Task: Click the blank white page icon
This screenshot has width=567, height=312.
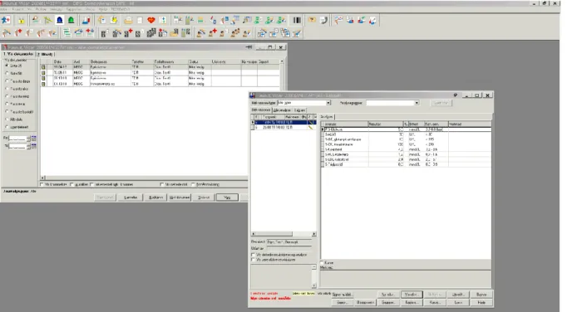Action: click(x=140, y=20)
